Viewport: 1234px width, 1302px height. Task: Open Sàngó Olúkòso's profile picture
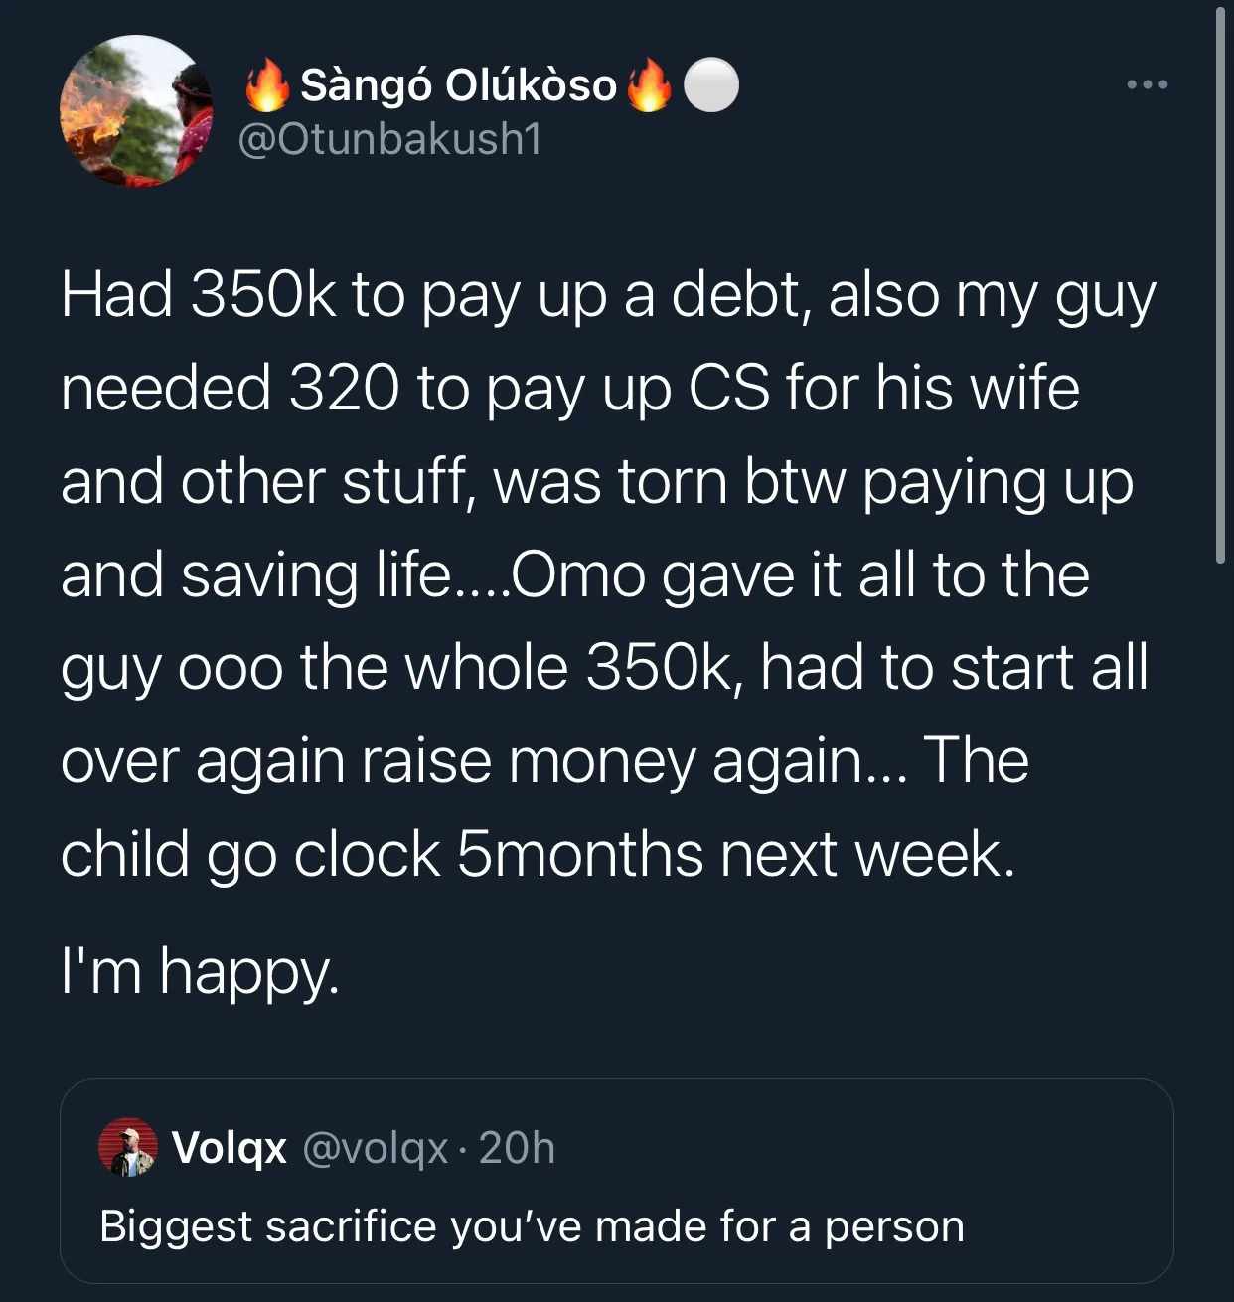tap(136, 110)
